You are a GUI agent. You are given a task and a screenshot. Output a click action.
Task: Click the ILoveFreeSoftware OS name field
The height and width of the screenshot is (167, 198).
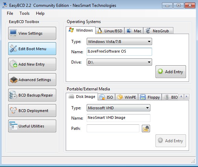pyautogui.click(x=119, y=52)
